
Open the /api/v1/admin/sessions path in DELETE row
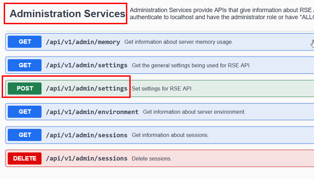coord(86,158)
